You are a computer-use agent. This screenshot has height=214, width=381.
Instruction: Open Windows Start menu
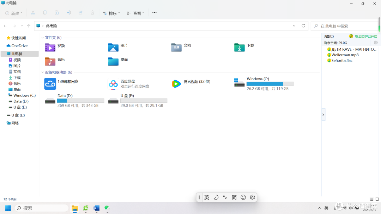coord(8,208)
